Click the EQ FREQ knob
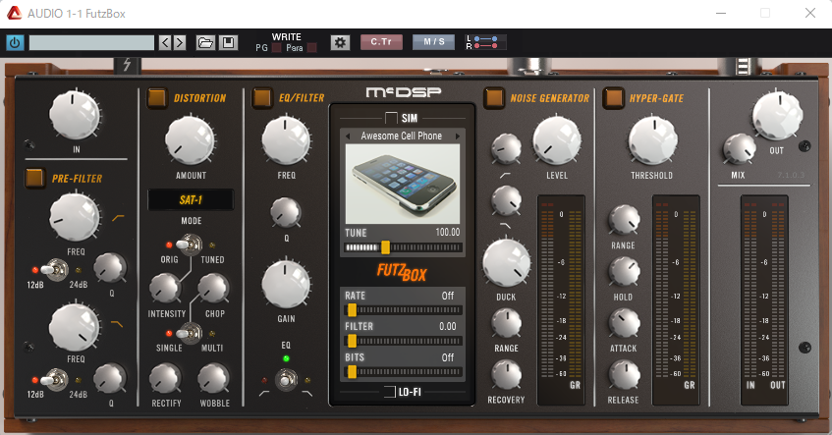The height and width of the screenshot is (435, 832). [x=286, y=140]
